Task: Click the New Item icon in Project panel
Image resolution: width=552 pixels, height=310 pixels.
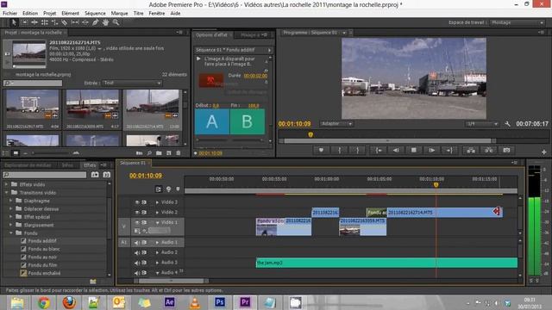Action: (169, 153)
